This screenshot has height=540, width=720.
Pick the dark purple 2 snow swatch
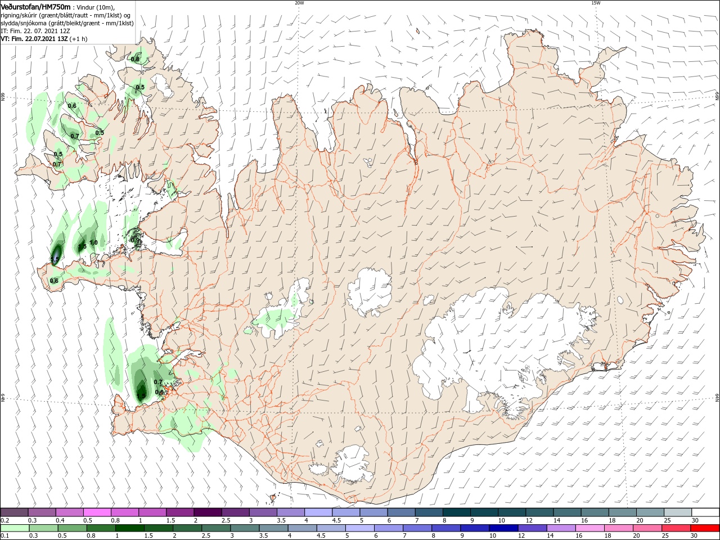click(x=208, y=512)
